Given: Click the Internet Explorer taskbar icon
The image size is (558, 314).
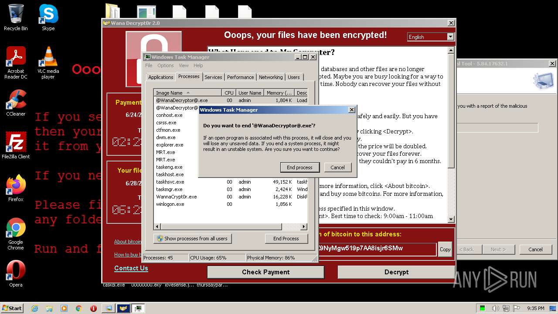Looking at the screenshot, I should [35, 308].
